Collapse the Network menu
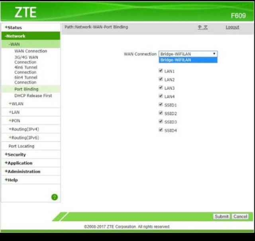Image resolution: width=255 pixels, height=241 pixels. click(x=31, y=36)
